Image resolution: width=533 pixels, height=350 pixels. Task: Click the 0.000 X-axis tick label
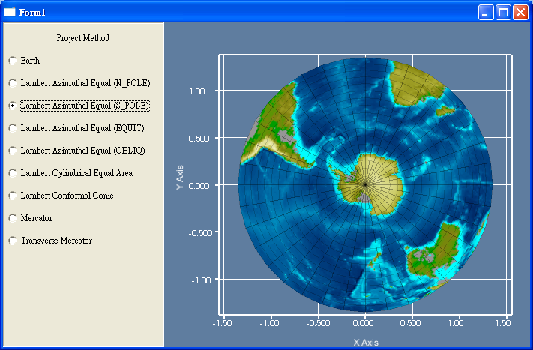click(363, 323)
